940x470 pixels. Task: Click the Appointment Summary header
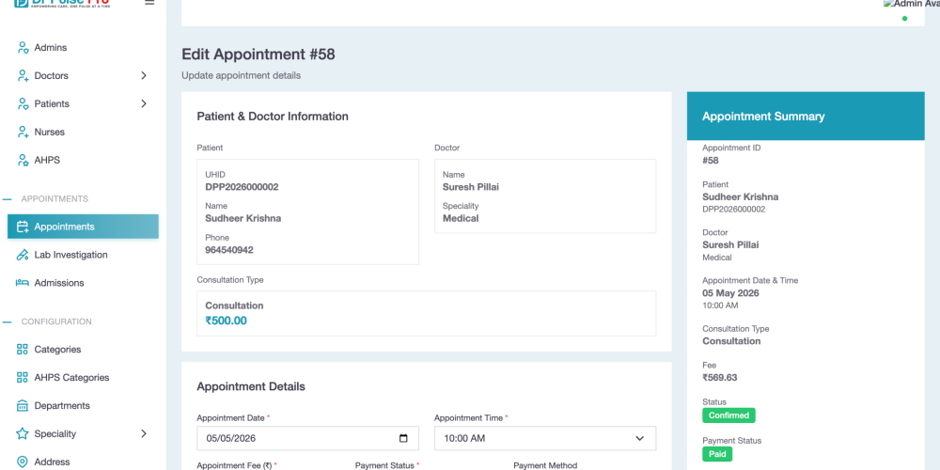pyautogui.click(x=806, y=117)
